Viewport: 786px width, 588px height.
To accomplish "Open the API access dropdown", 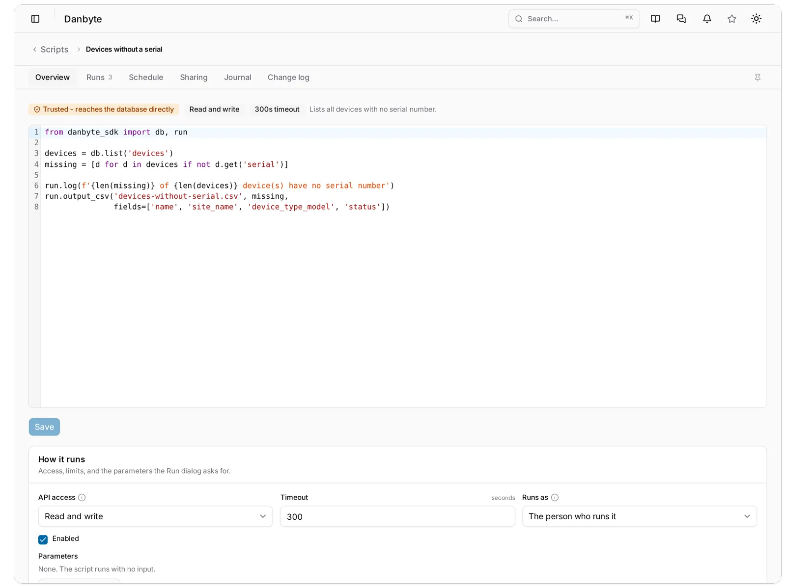I will 155,516.
